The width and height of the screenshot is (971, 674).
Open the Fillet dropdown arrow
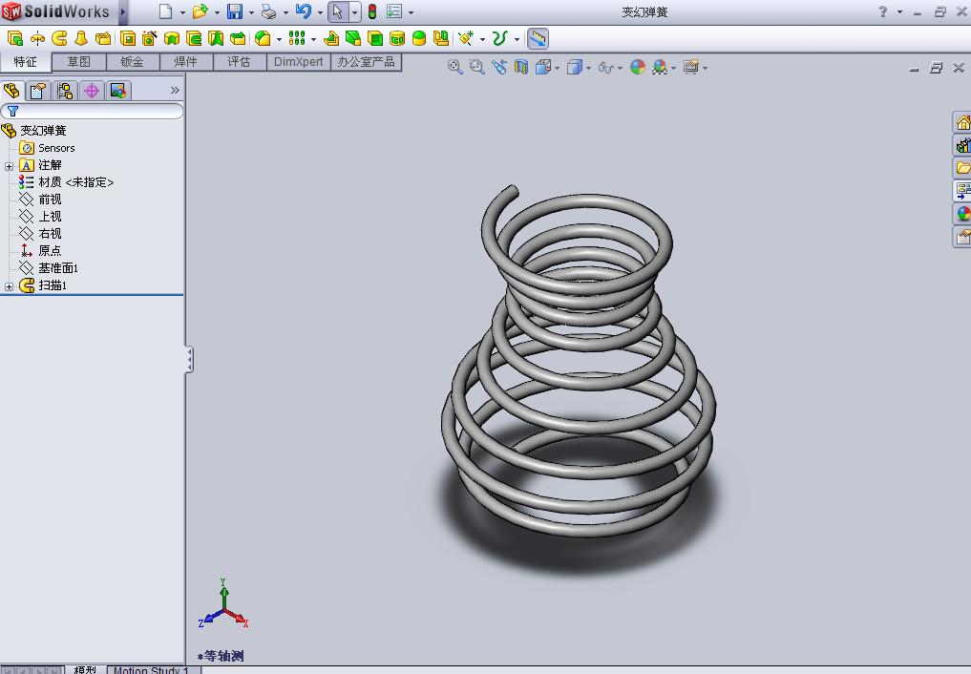[x=280, y=39]
